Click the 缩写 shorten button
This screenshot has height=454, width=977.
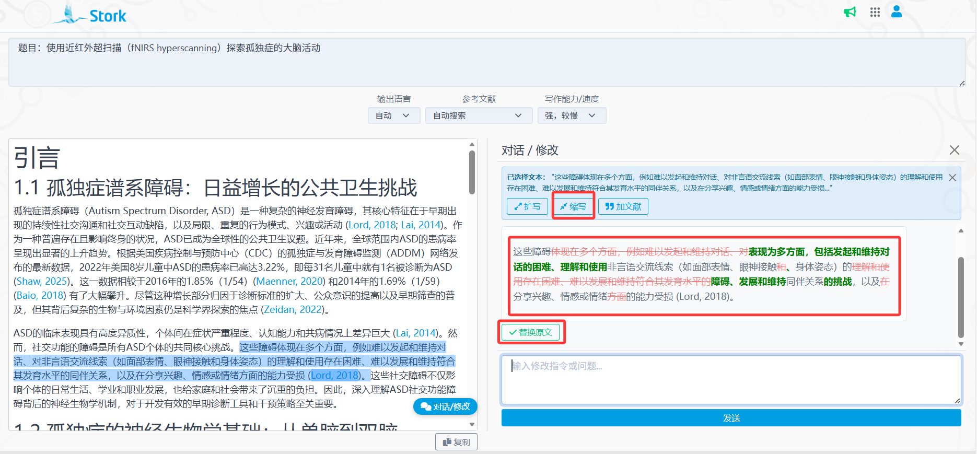(573, 206)
